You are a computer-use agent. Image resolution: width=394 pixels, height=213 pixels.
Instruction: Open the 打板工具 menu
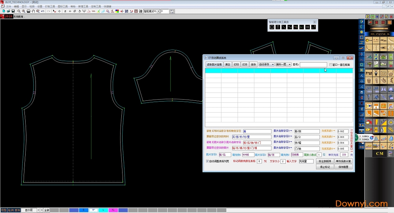point(50,7)
